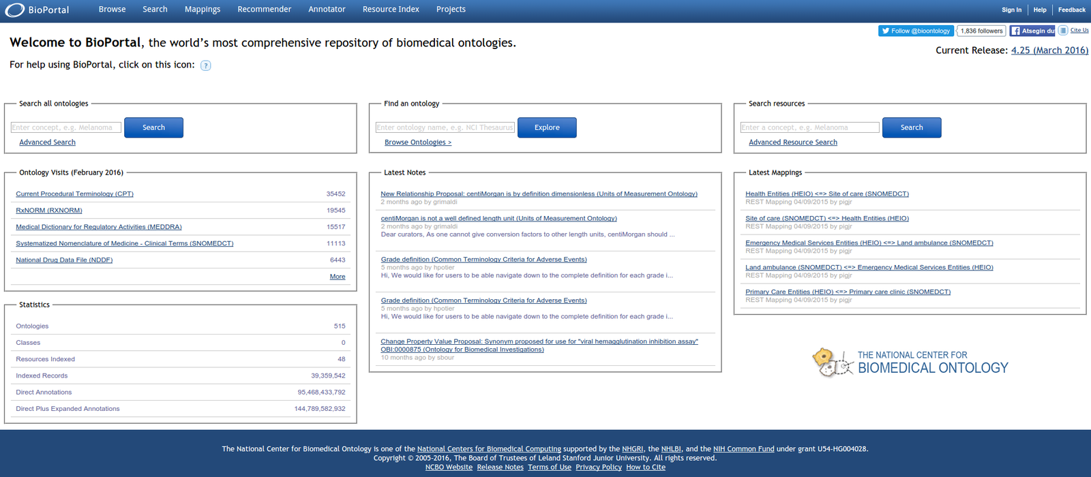Open Projects in navigation bar
Screen dimensions: 1091x477
(x=451, y=10)
